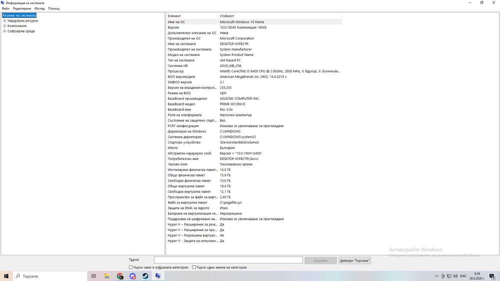Select the value 'C:\pagefile.sys'

pyautogui.click(x=230, y=202)
